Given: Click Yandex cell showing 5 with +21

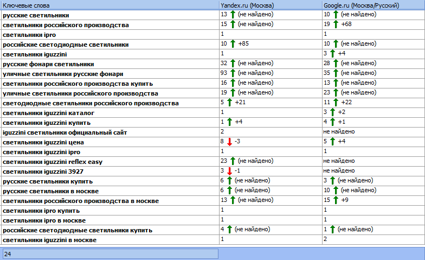Looking at the screenshot, I should coord(271,103).
